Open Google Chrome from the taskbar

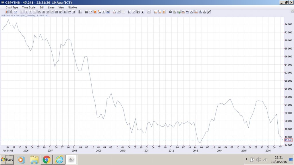(x=47, y=159)
